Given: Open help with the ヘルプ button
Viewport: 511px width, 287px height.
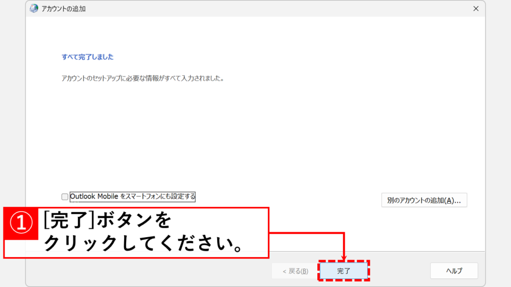Looking at the screenshot, I should pos(454,271).
